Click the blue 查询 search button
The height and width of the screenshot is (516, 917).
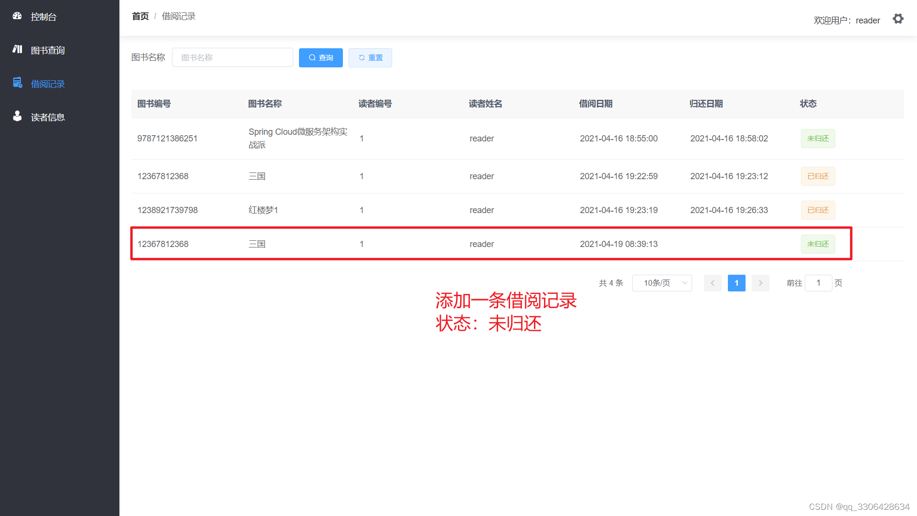tap(321, 57)
